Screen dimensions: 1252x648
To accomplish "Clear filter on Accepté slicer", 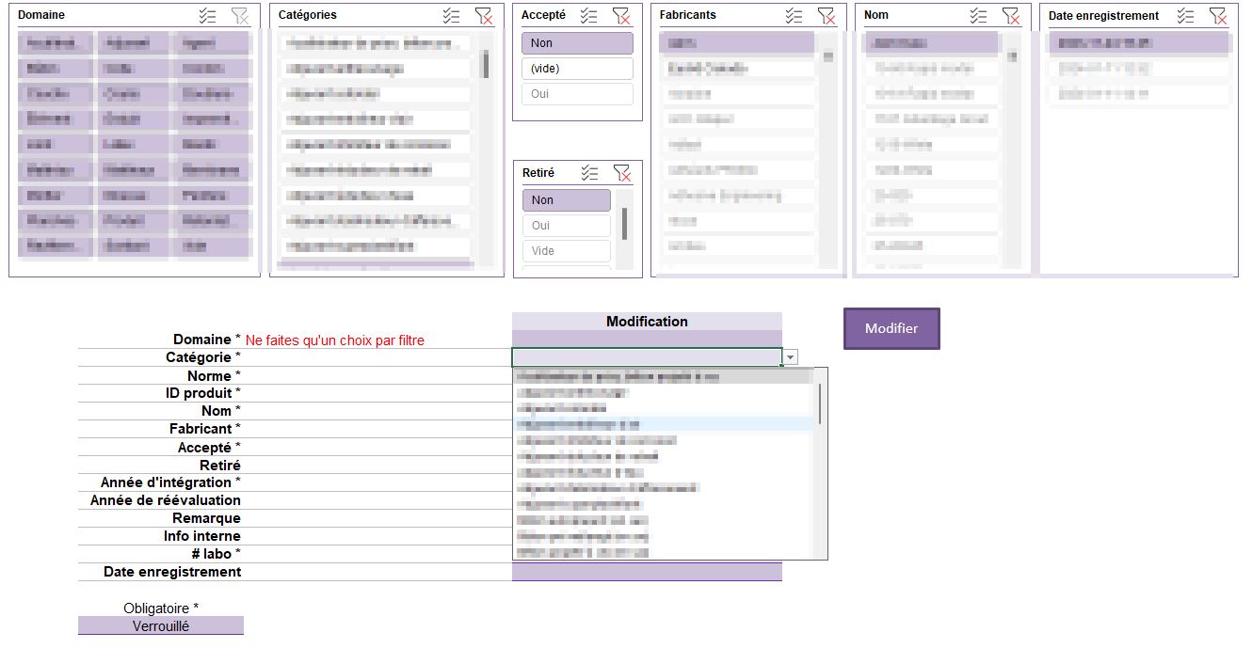I will tap(620, 15).
